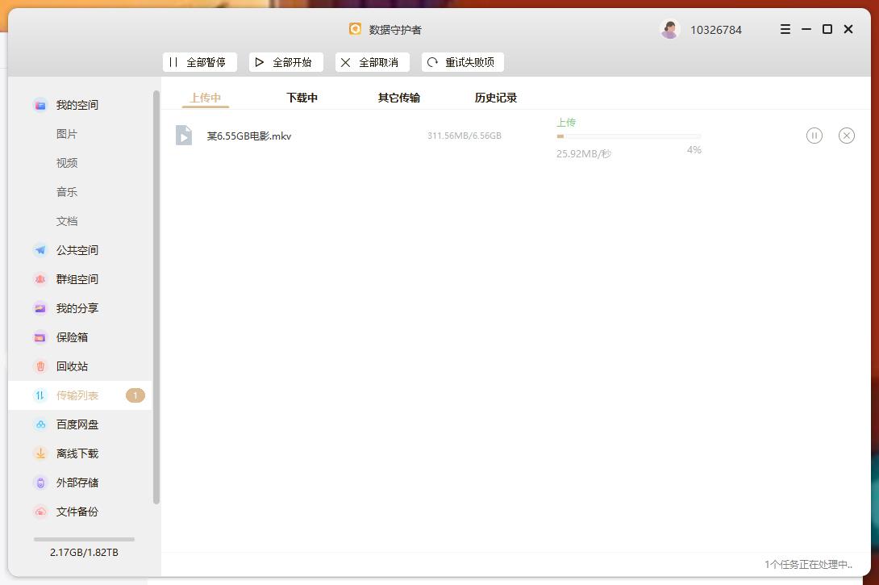Select the 百度网盘 sidebar entry
The image size is (879, 585).
click(x=77, y=424)
